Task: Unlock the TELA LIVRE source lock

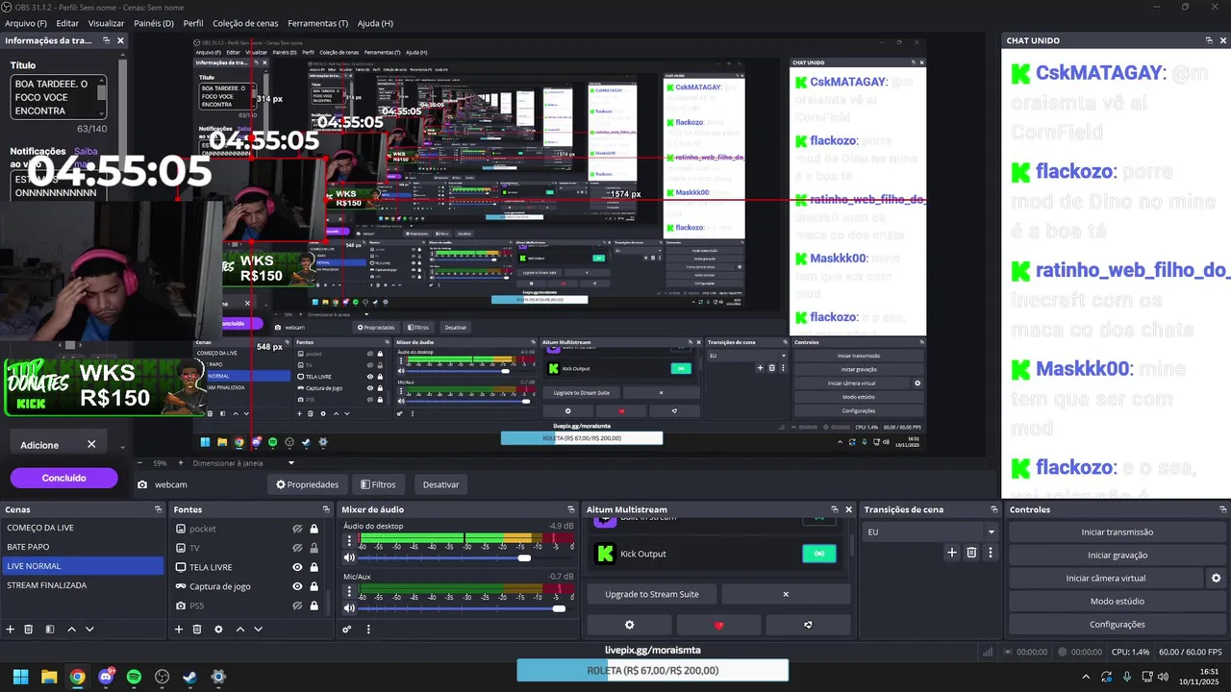Action: (x=314, y=567)
